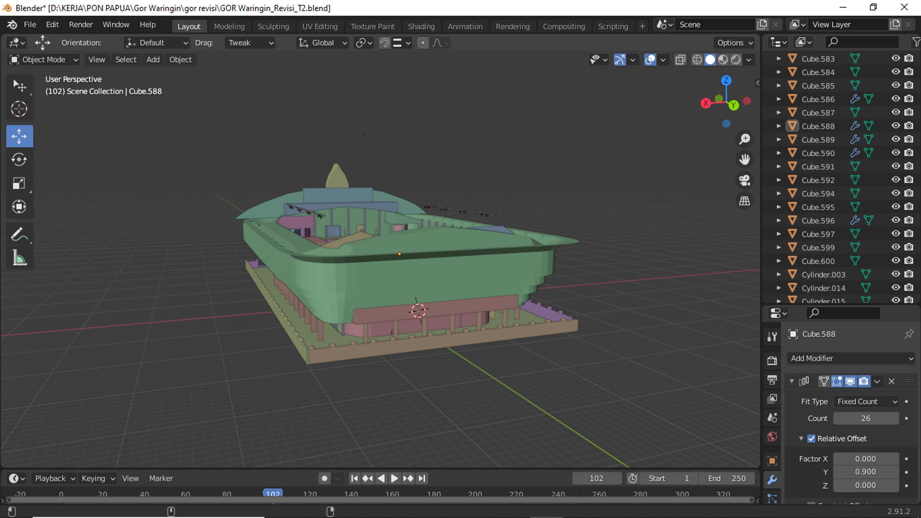921x518 pixels.
Task: Activate the Annotate pencil tool
Action: 19,235
